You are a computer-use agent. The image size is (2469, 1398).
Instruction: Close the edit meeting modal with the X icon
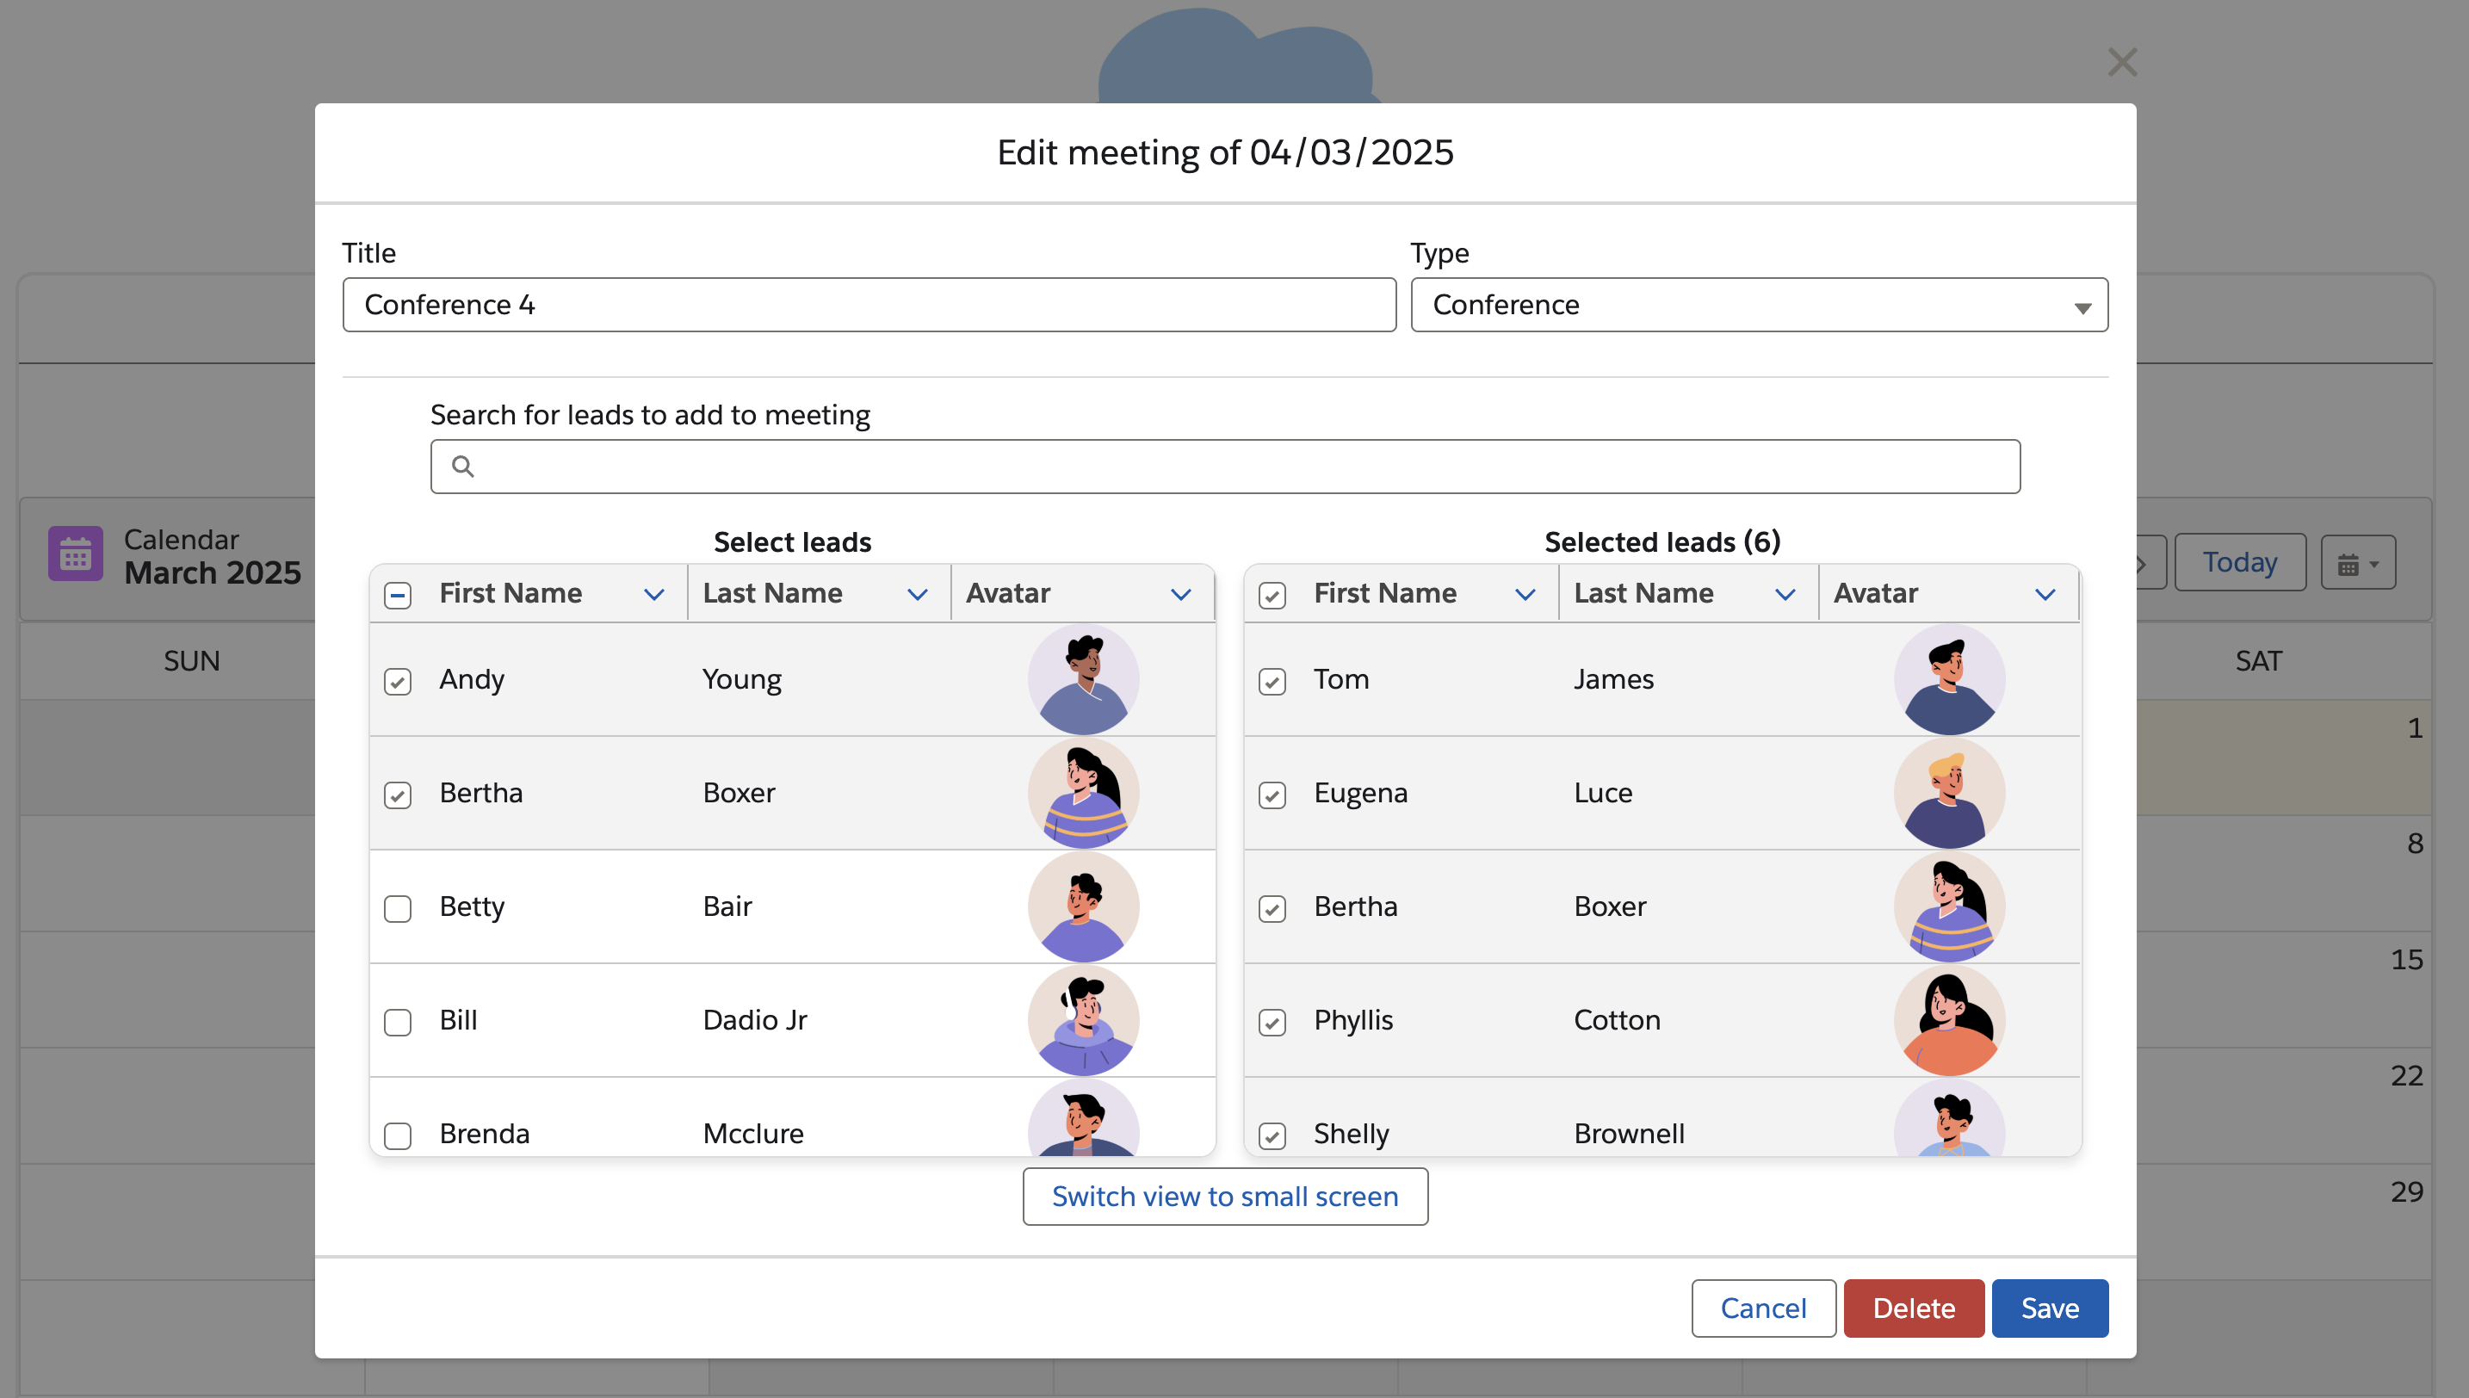tap(2121, 62)
